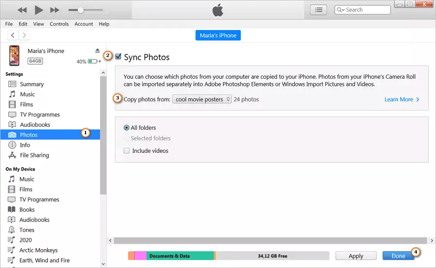Click the 2020 playlist icon
The image size is (436, 268).
[12, 240]
